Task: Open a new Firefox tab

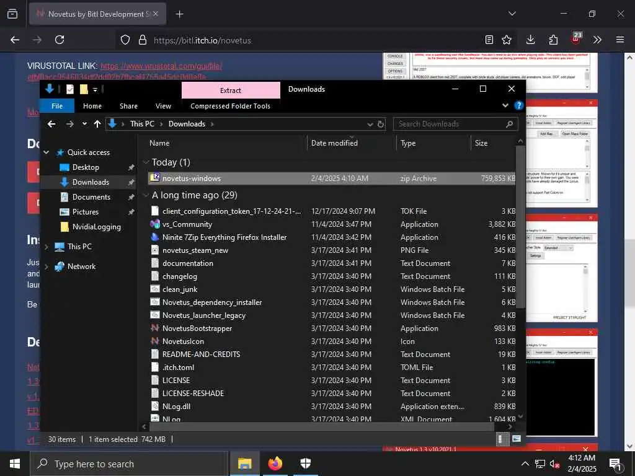Action: coord(179,14)
